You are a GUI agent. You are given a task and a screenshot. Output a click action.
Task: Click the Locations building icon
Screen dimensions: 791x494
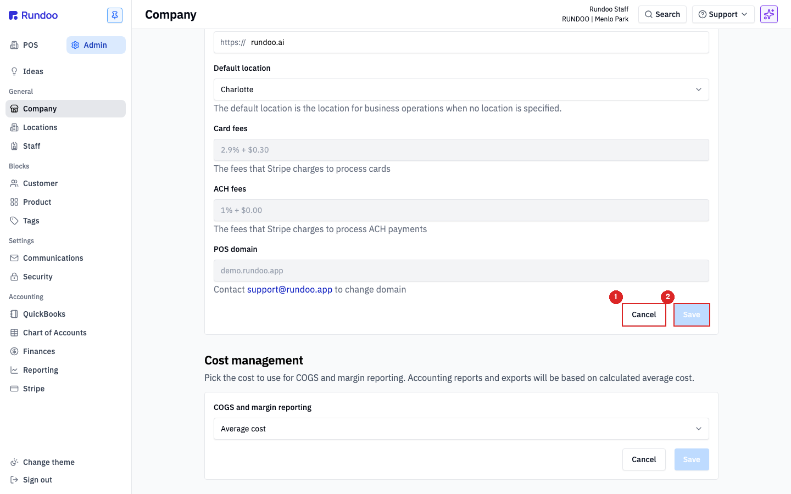click(x=14, y=127)
